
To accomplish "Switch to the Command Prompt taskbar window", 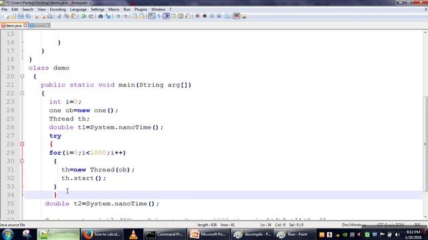I will pos(165,234).
